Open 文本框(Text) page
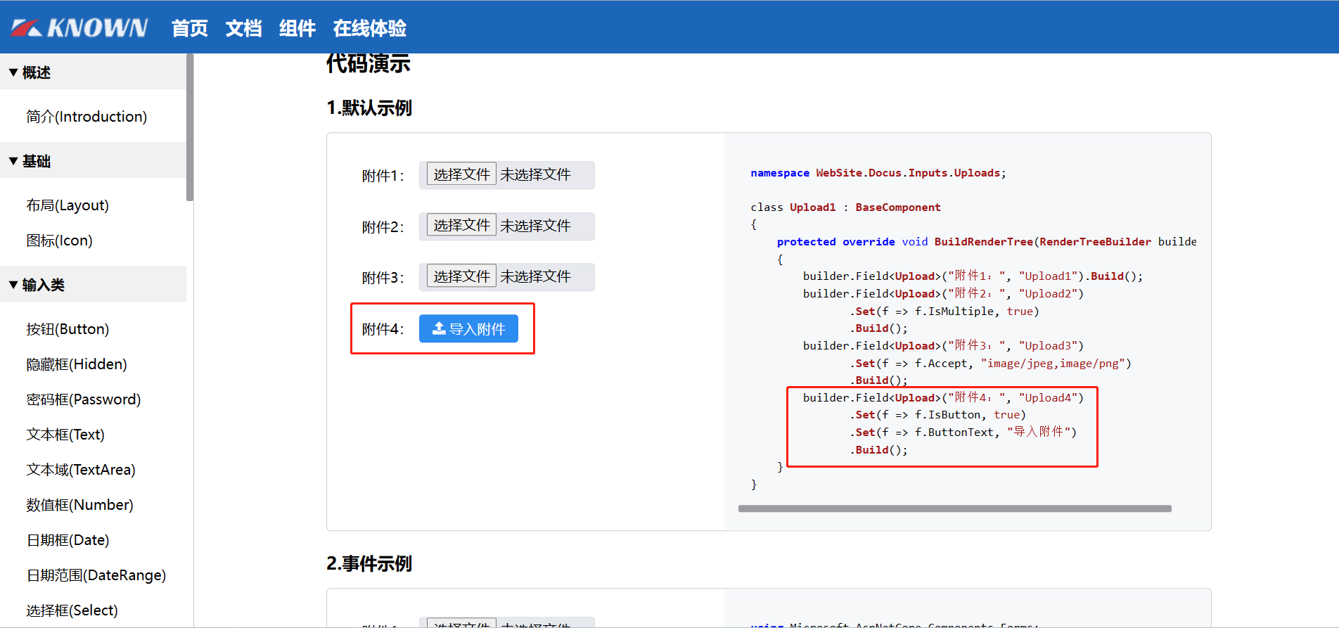Image resolution: width=1339 pixels, height=628 pixels. [x=65, y=435]
